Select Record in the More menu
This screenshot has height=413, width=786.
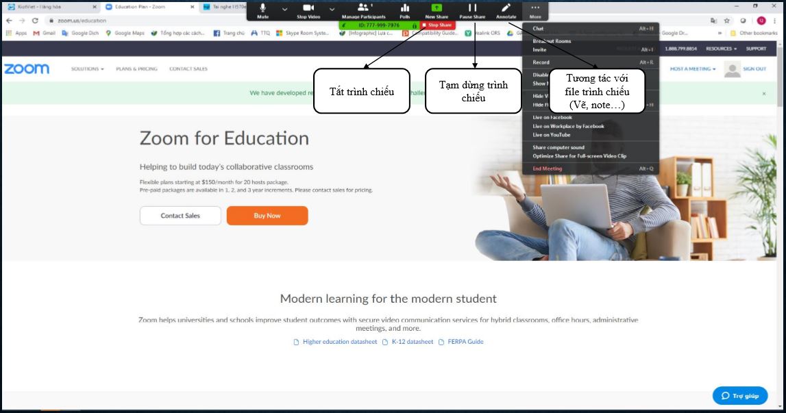pyautogui.click(x=541, y=62)
